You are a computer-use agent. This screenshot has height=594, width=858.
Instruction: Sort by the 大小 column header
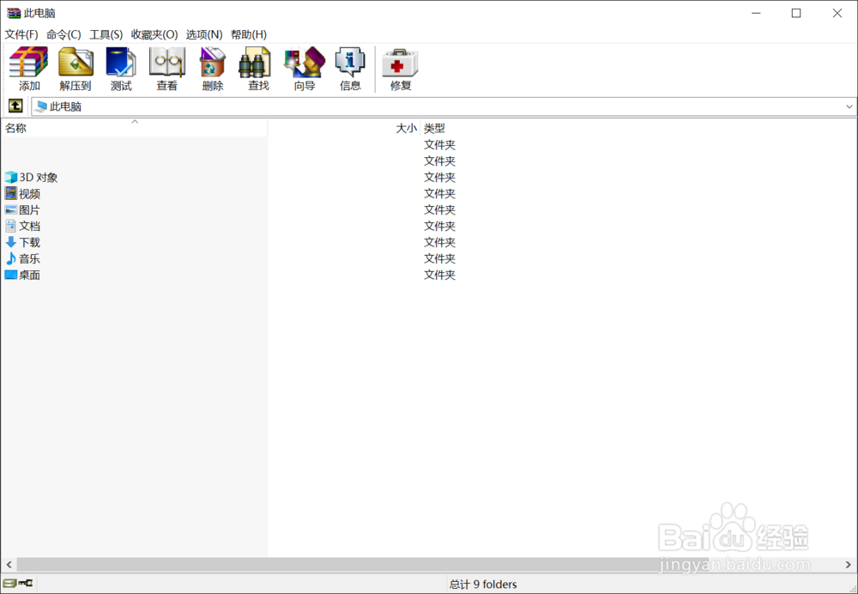point(344,128)
